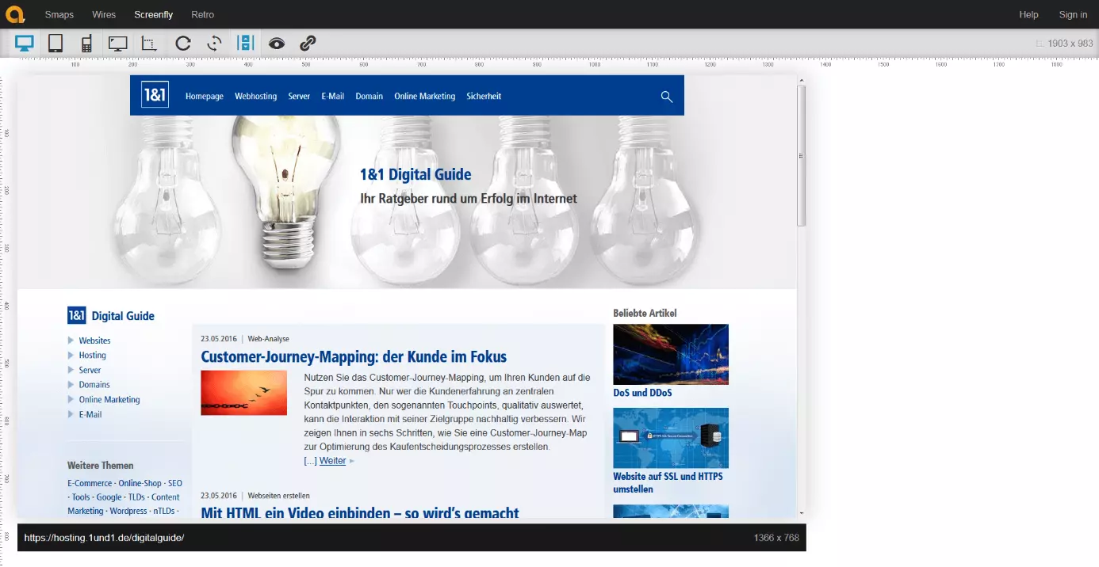Open Sicherheit in the blue navbar
The height and width of the screenshot is (567, 1099).
pyautogui.click(x=484, y=96)
